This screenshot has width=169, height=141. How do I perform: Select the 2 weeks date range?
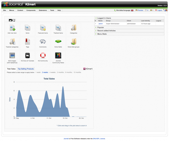point(45,72)
